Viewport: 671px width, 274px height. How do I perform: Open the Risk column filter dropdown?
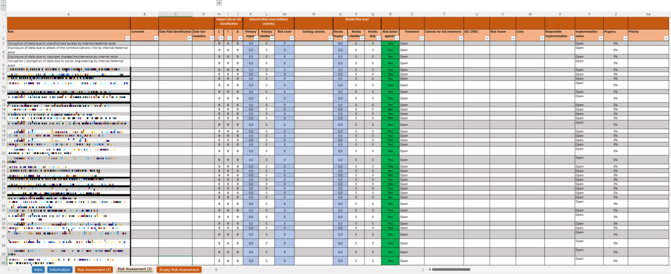click(x=128, y=38)
